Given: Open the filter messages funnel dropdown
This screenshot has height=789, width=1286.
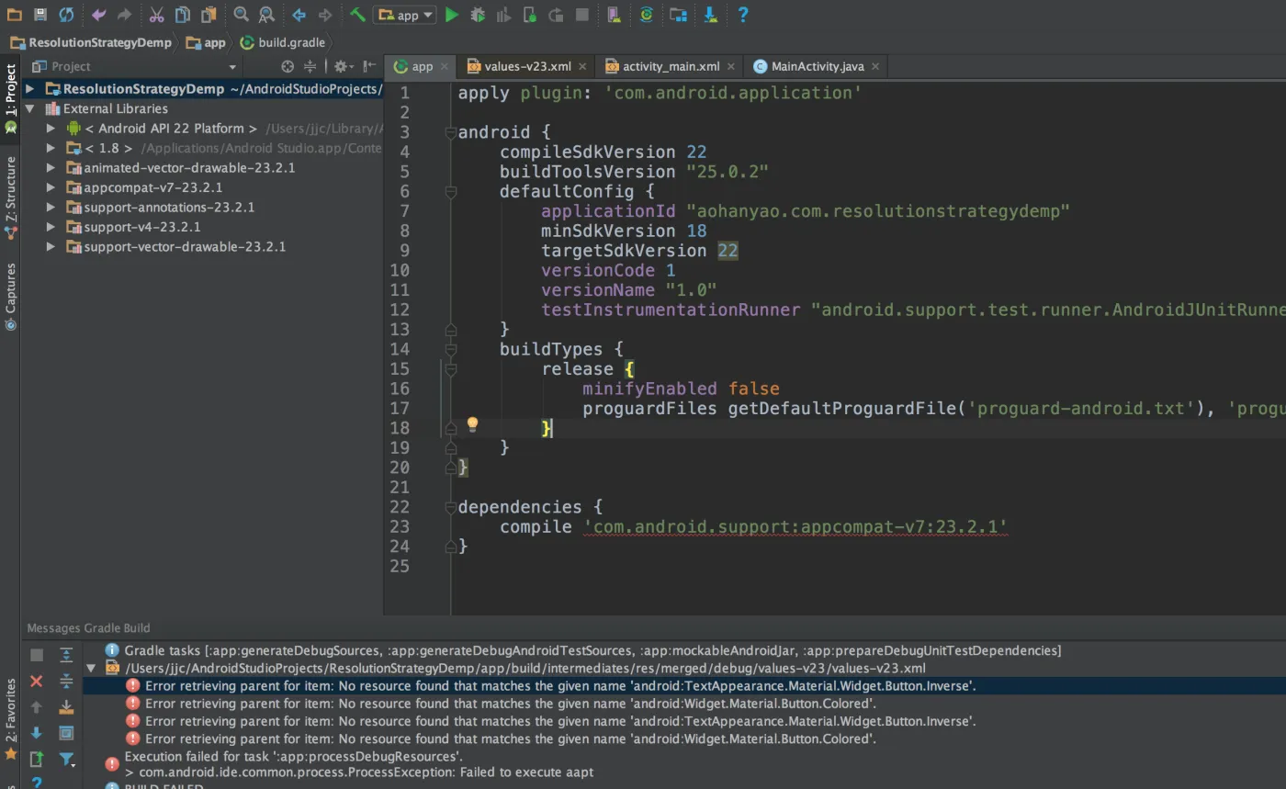Looking at the screenshot, I should 66,759.
